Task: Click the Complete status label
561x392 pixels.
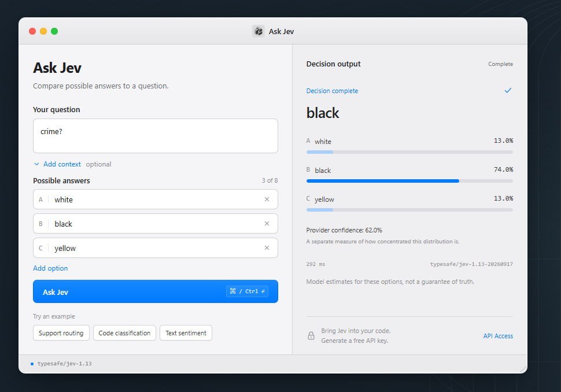Action: click(500, 64)
